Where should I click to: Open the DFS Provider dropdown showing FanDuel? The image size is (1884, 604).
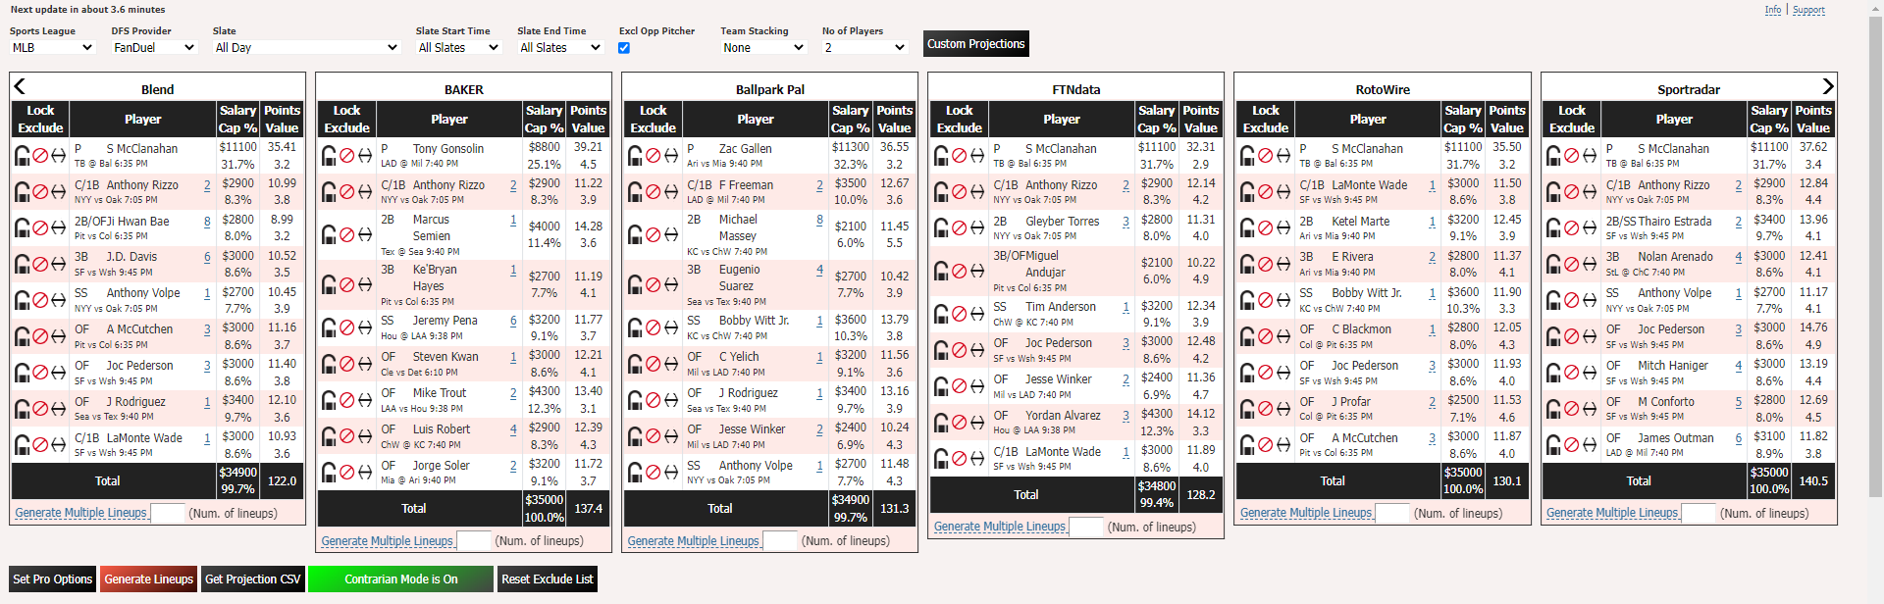(154, 47)
